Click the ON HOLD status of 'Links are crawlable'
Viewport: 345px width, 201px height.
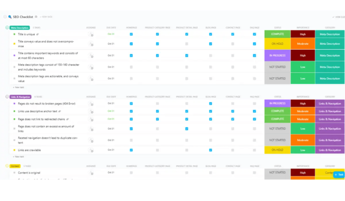277,150
